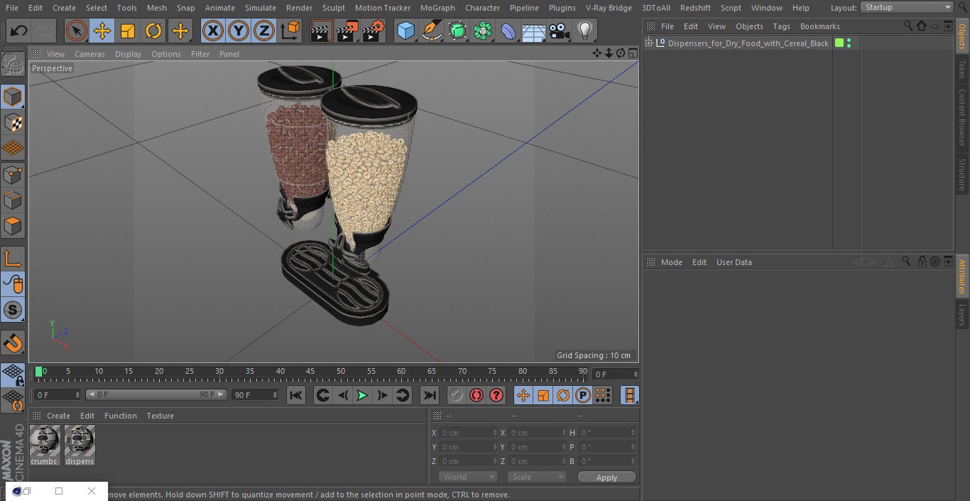Viewport: 970px width, 501px height.
Task: Play the animation forward
Action: (362, 395)
